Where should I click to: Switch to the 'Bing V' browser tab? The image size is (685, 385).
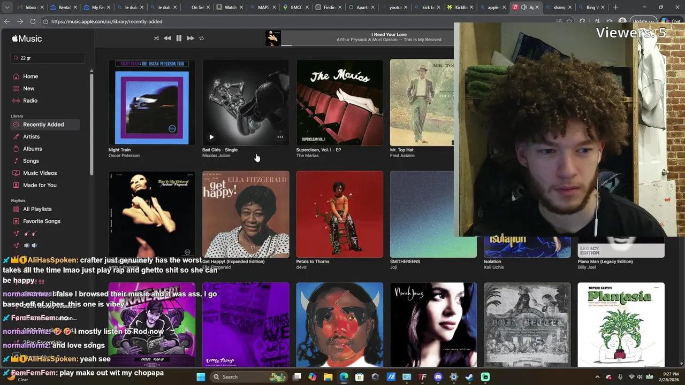point(591,7)
